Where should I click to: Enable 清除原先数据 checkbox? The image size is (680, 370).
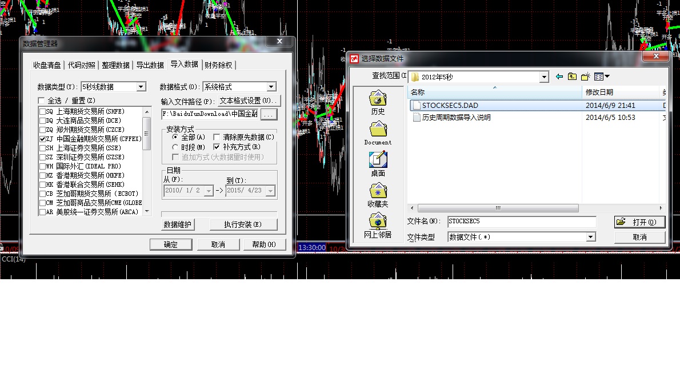217,137
